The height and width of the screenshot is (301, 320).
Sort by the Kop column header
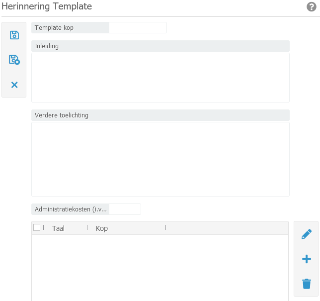coord(102,228)
